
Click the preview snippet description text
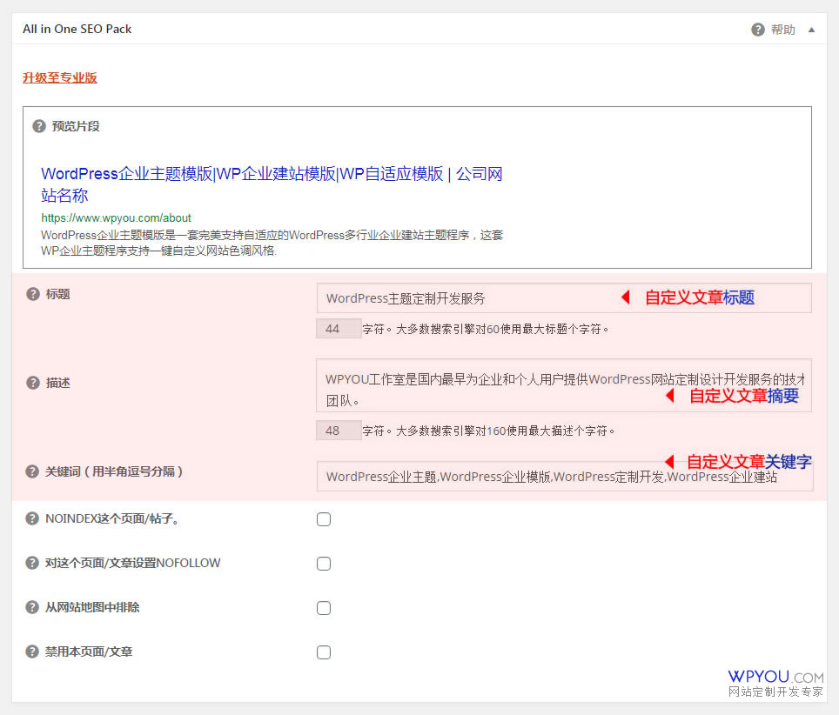click(x=272, y=243)
